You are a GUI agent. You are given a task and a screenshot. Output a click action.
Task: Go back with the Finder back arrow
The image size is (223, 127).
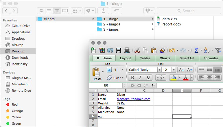click(x=6, y=11)
